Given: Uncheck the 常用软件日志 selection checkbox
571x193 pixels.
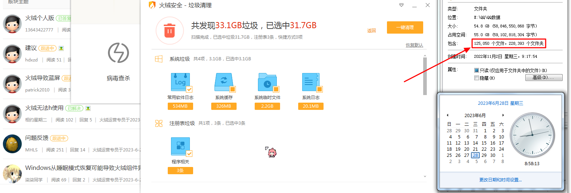Looking at the screenshot, I should tap(189, 89).
